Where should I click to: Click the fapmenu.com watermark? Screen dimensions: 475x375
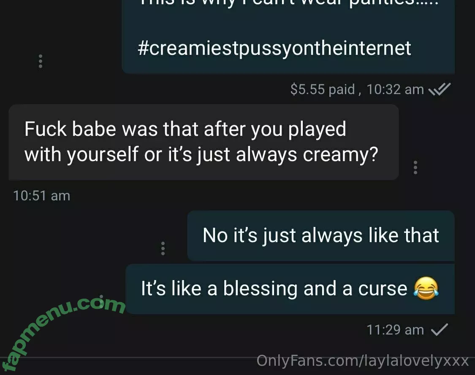(63, 333)
